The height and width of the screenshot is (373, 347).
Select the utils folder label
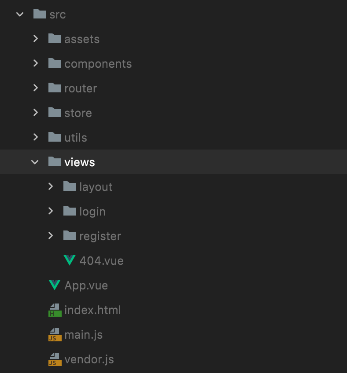point(76,138)
